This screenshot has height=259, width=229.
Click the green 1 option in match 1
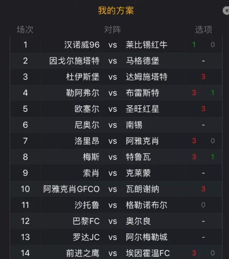tap(194, 44)
